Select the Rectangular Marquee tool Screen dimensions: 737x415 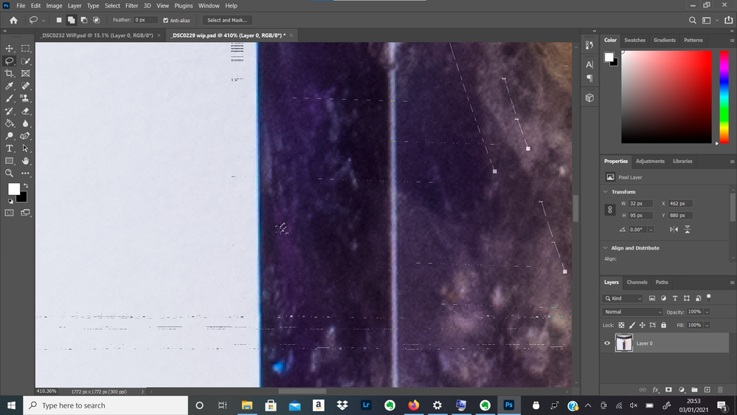[x=25, y=49]
